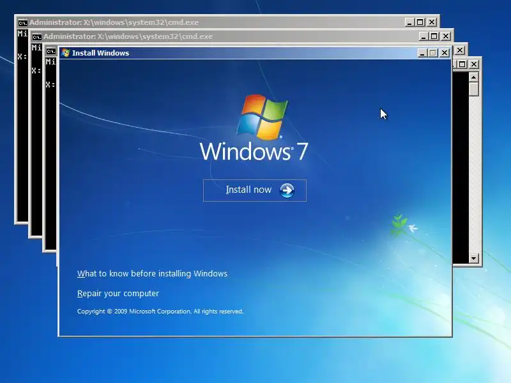Close the rearmost cmd.exe window

432,22
